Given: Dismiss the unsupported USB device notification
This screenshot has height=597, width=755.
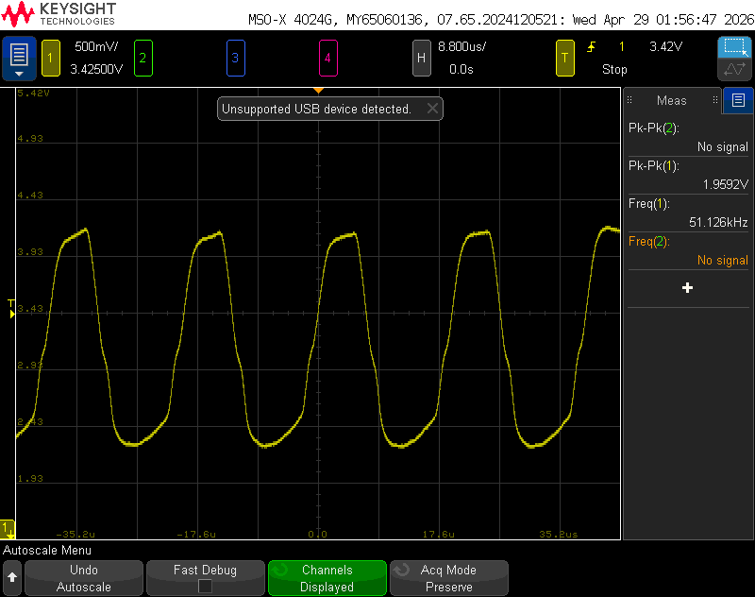Looking at the screenshot, I should coord(432,109).
